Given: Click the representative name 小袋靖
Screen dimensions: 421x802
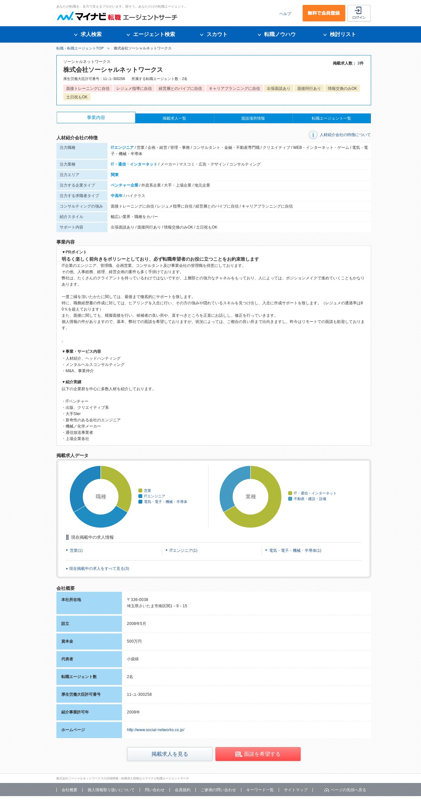Looking at the screenshot, I should (133, 659).
